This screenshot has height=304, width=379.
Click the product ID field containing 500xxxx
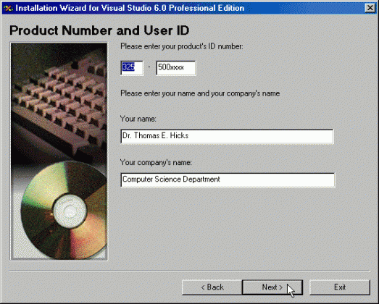pyautogui.click(x=176, y=68)
